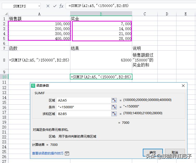Click cell containing 说明
The height and width of the screenshot is (163, 196).
pyautogui.click(x=145, y=48)
